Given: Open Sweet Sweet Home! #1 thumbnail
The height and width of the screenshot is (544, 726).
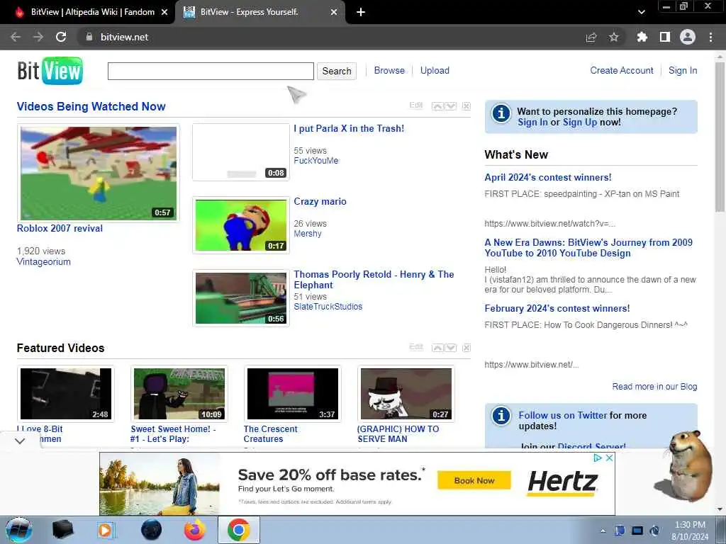Looking at the screenshot, I should [x=179, y=394].
